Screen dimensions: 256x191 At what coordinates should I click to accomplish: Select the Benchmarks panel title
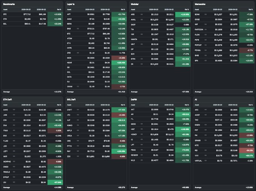[9, 4]
